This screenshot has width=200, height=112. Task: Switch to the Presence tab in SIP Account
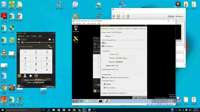[127, 28]
